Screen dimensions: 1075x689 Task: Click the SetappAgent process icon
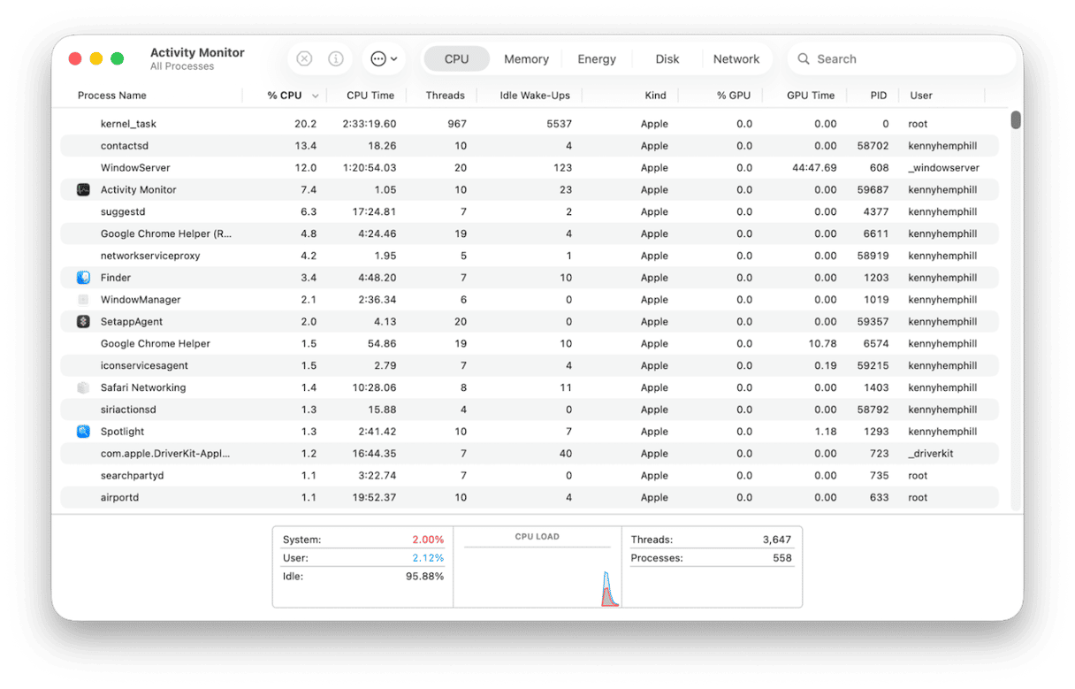pos(83,322)
